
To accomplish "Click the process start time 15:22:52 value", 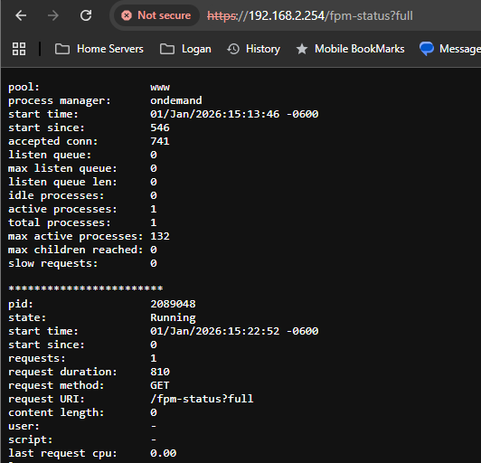I will 234,331.
